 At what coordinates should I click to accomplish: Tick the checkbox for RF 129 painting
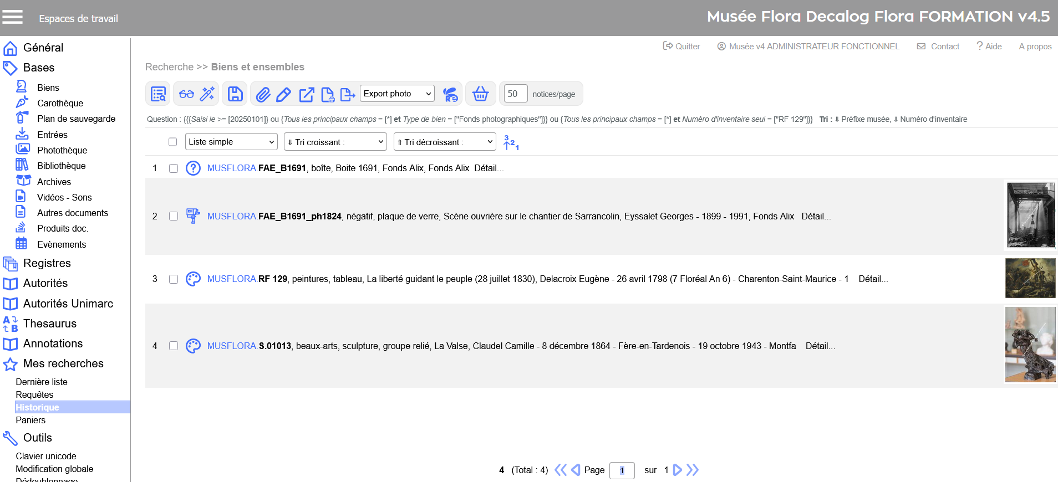(174, 279)
